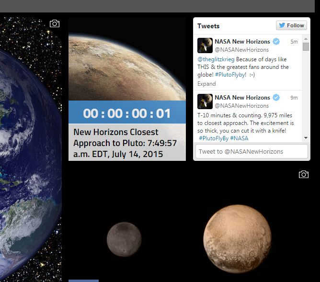Click the verified badge on the 9m tweet
The image size is (320, 282).
click(276, 98)
